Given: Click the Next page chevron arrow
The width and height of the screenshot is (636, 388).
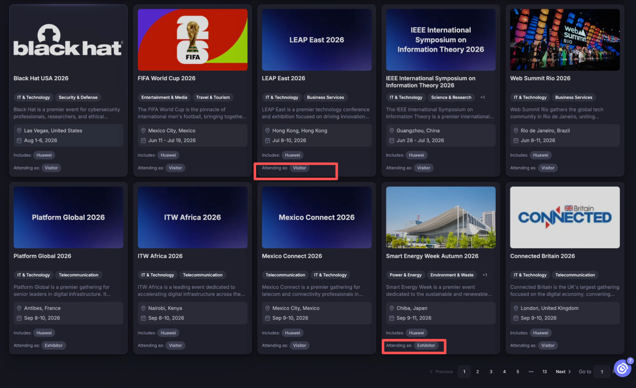Looking at the screenshot, I should 570,372.
